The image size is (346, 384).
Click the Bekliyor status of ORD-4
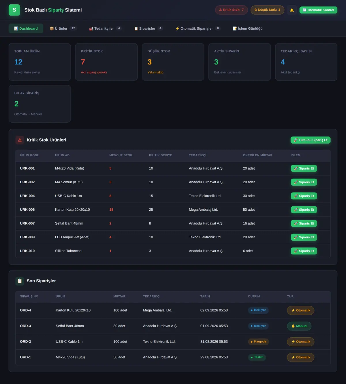pyautogui.click(x=258, y=310)
